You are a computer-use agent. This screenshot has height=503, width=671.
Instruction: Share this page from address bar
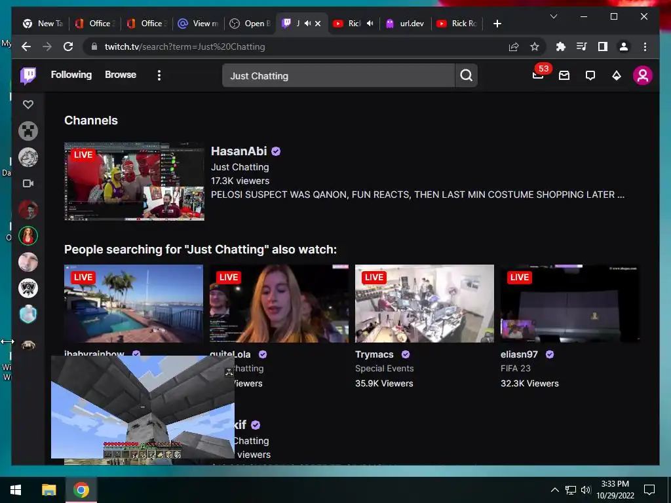514,47
